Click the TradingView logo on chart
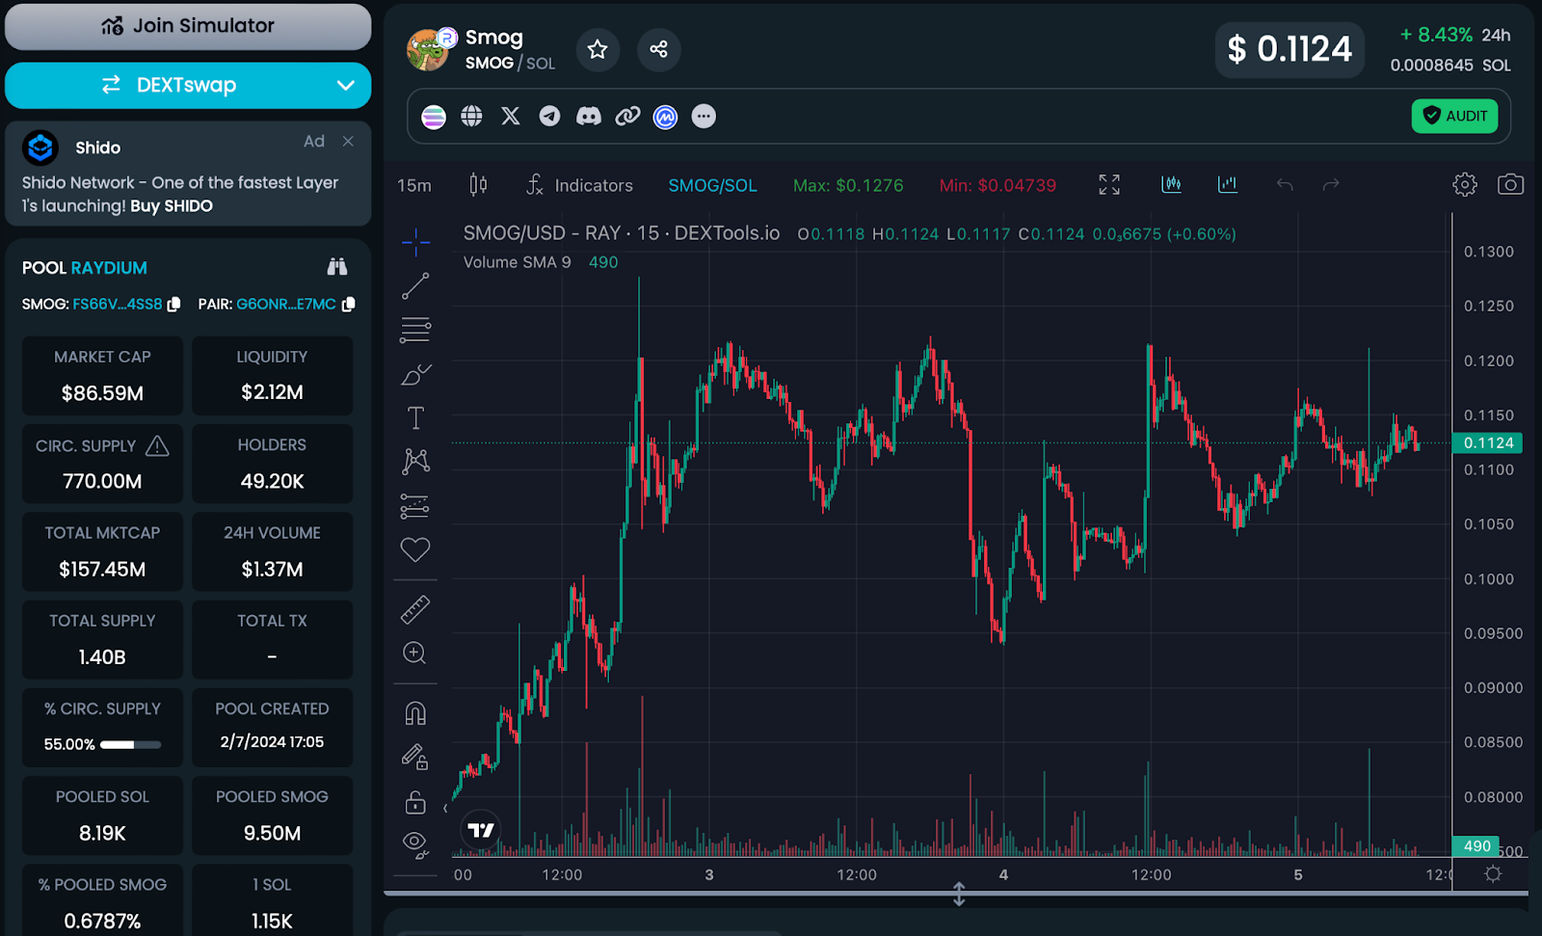 pyautogui.click(x=480, y=830)
